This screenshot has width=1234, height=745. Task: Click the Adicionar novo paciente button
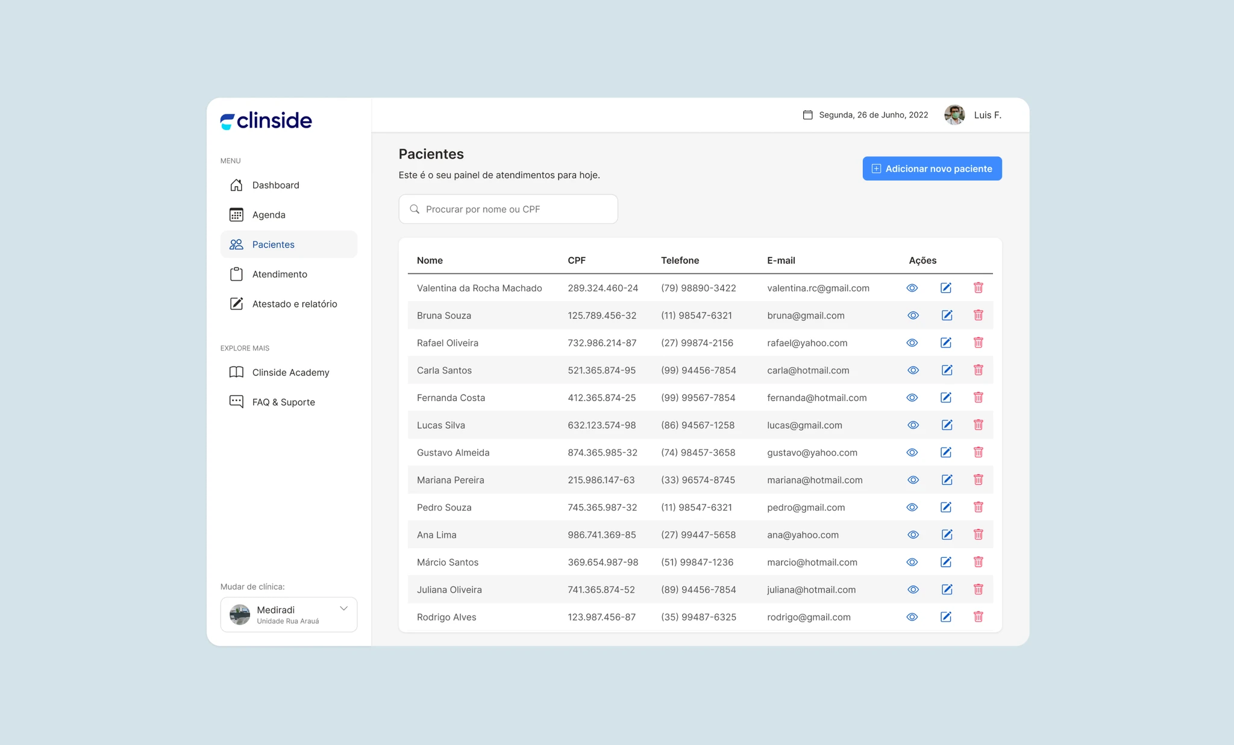point(932,169)
